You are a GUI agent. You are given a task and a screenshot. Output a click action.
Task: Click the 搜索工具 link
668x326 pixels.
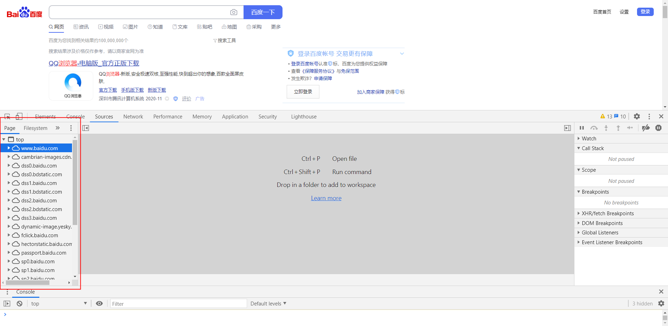[x=225, y=40]
